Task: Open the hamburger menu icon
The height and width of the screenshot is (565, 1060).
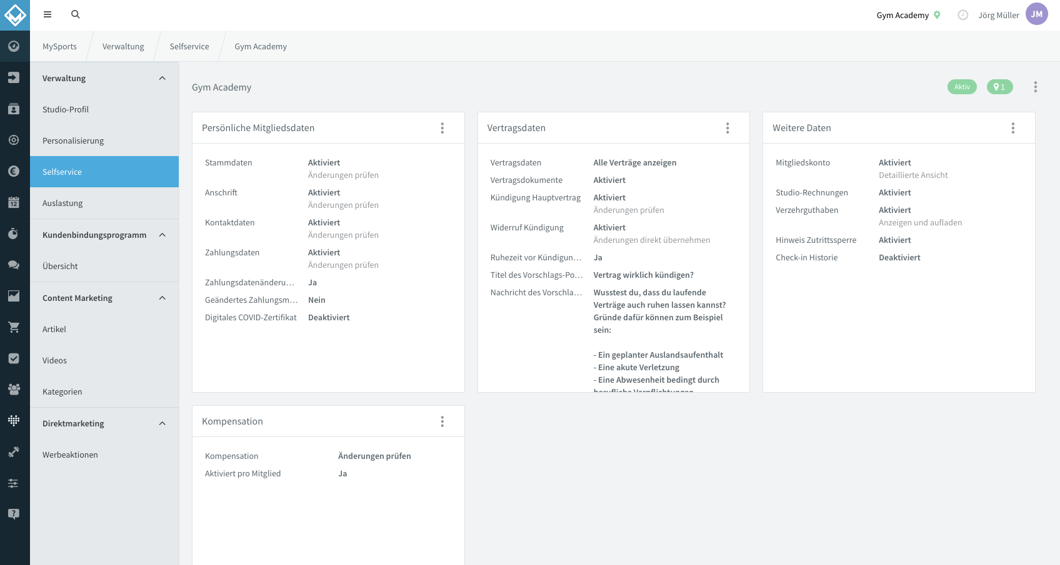Action: pos(47,14)
